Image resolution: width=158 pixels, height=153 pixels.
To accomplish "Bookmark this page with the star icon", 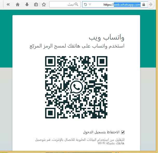I will 44,4.
